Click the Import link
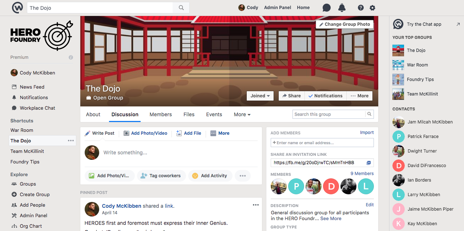The image size is (464, 231). [x=367, y=133]
